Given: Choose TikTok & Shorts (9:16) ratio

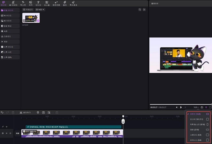Looking at the screenshot, I should click(x=198, y=124).
